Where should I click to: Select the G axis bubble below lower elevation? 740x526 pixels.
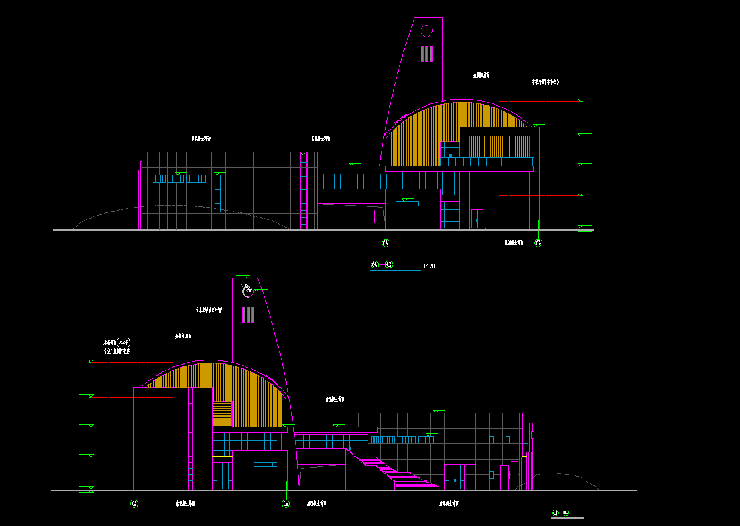tap(134, 503)
